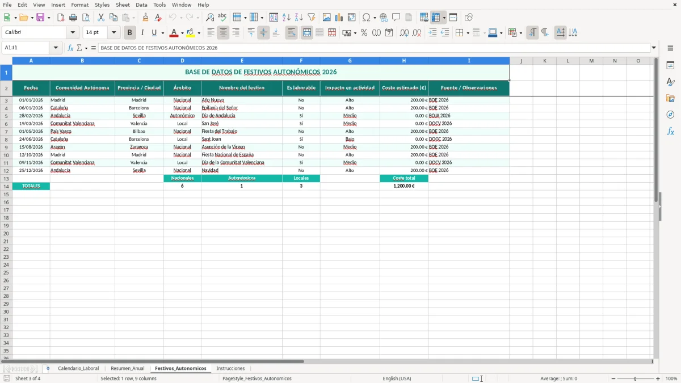Activate Clone Formatting paintbrush
Viewport: 681px width, 383px height.
tap(145, 18)
